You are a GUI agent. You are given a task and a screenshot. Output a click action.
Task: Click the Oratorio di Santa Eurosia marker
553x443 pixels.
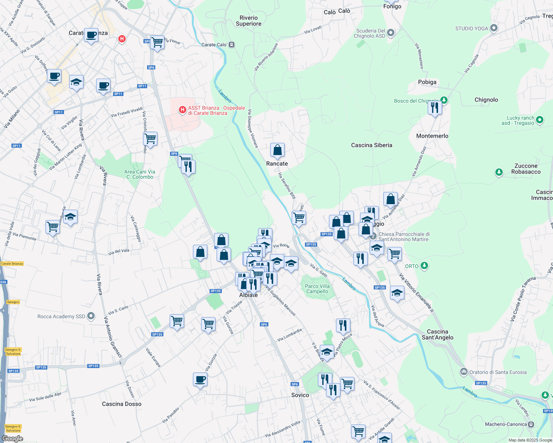(463, 372)
